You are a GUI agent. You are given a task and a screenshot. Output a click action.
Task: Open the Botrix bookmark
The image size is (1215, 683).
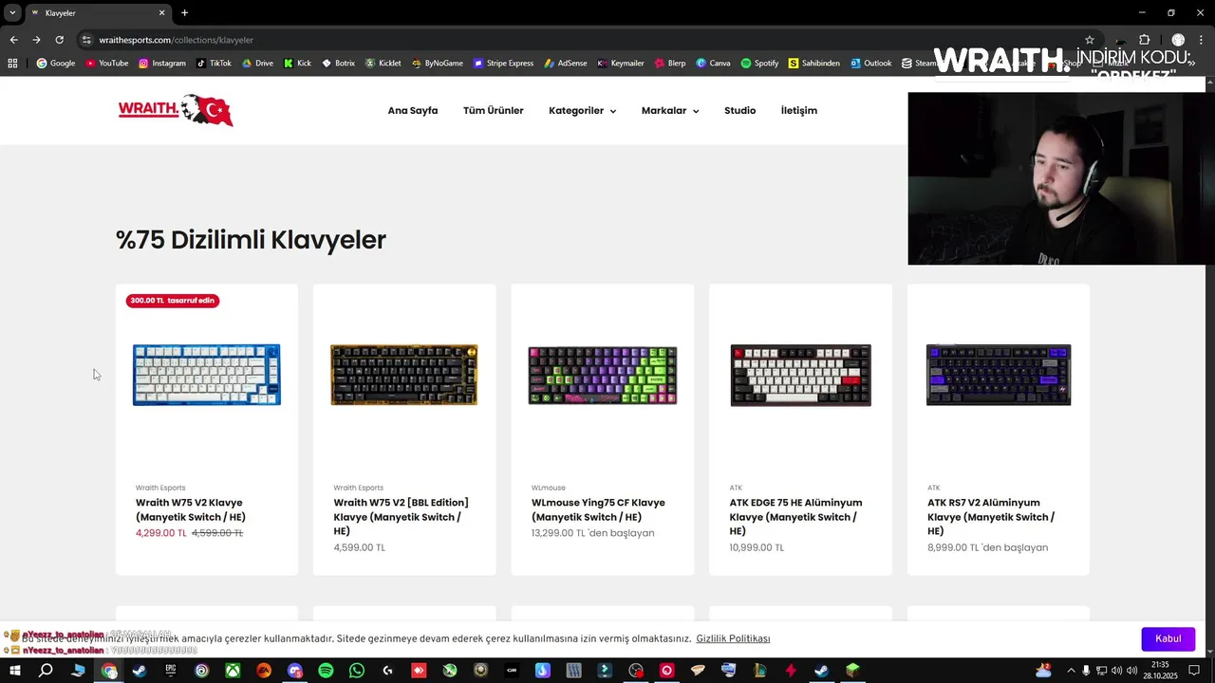(338, 64)
